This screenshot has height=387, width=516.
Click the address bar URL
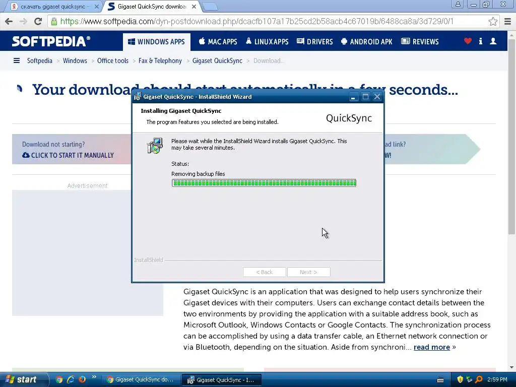256,21
